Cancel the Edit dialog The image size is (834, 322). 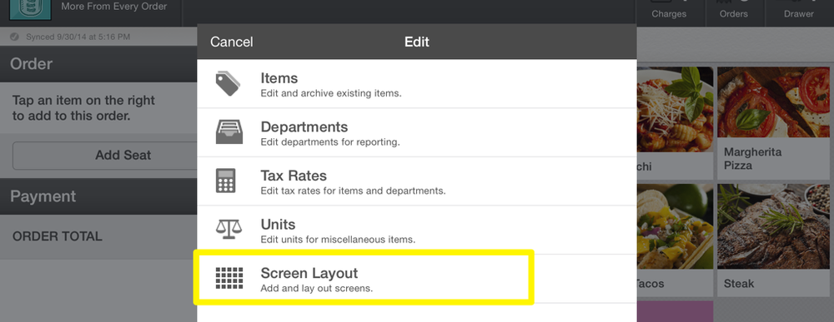point(231,42)
